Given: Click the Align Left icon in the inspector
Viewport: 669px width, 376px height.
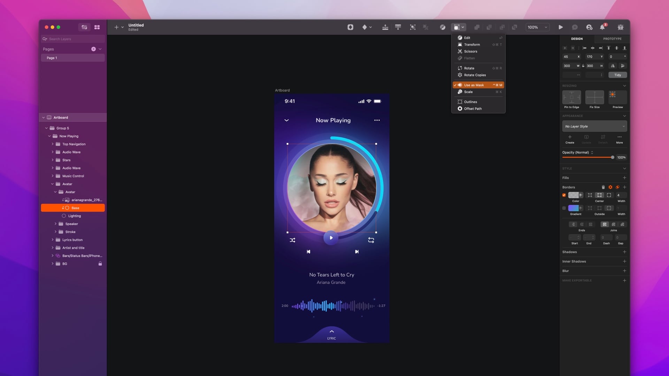Looking at the screenshot, I should pyautogui.click(x=585, y=48).
